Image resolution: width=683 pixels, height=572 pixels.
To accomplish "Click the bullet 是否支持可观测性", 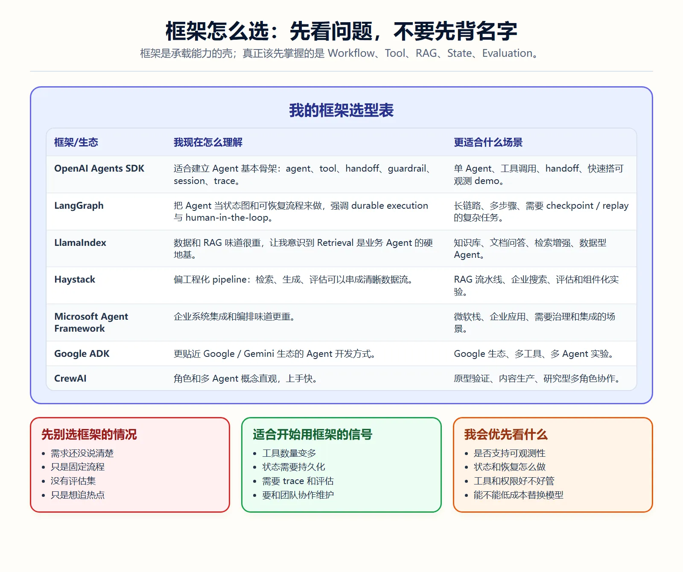I will click(510, 453).
